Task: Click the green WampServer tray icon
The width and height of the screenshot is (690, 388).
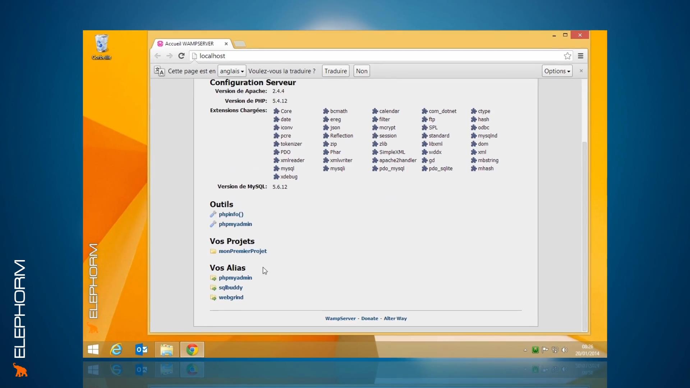Action: point(535,350)
